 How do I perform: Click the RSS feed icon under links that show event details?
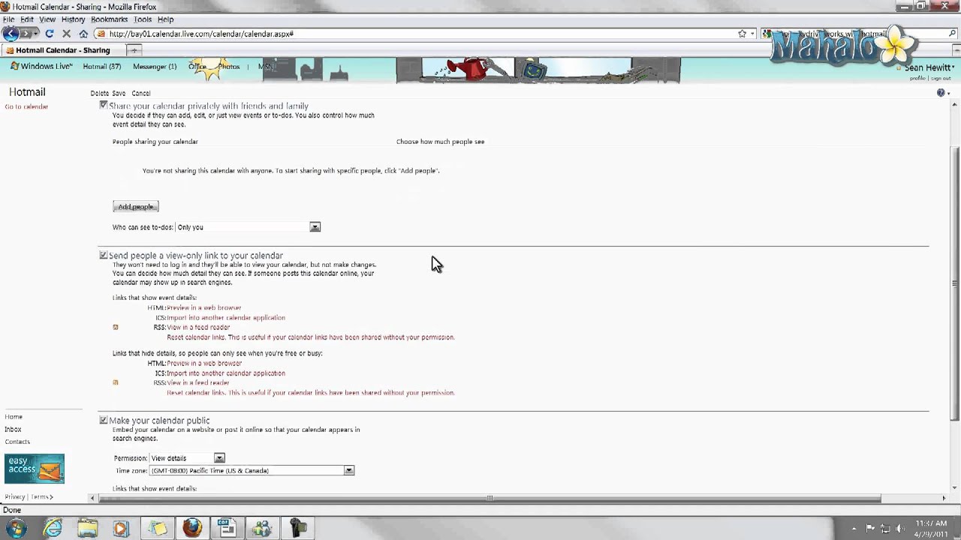click(x=115, y=327)
